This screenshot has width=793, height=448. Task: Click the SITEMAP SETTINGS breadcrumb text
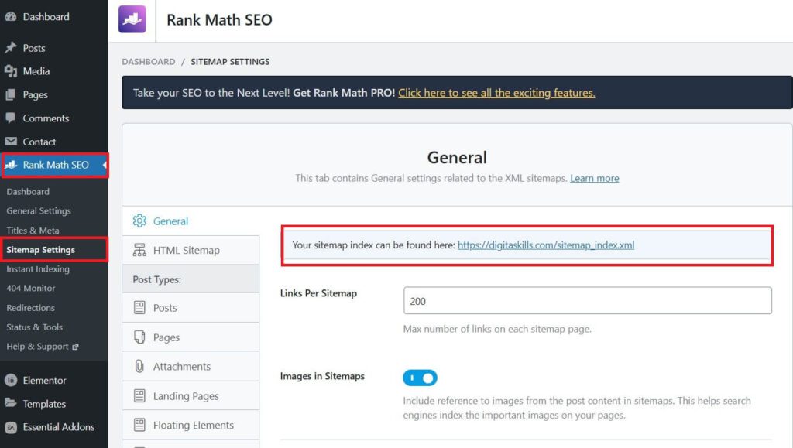point(230,62)
